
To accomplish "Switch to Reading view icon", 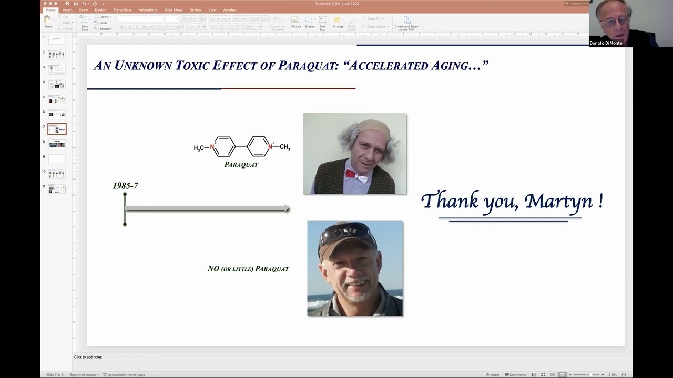I will (553, 375).
